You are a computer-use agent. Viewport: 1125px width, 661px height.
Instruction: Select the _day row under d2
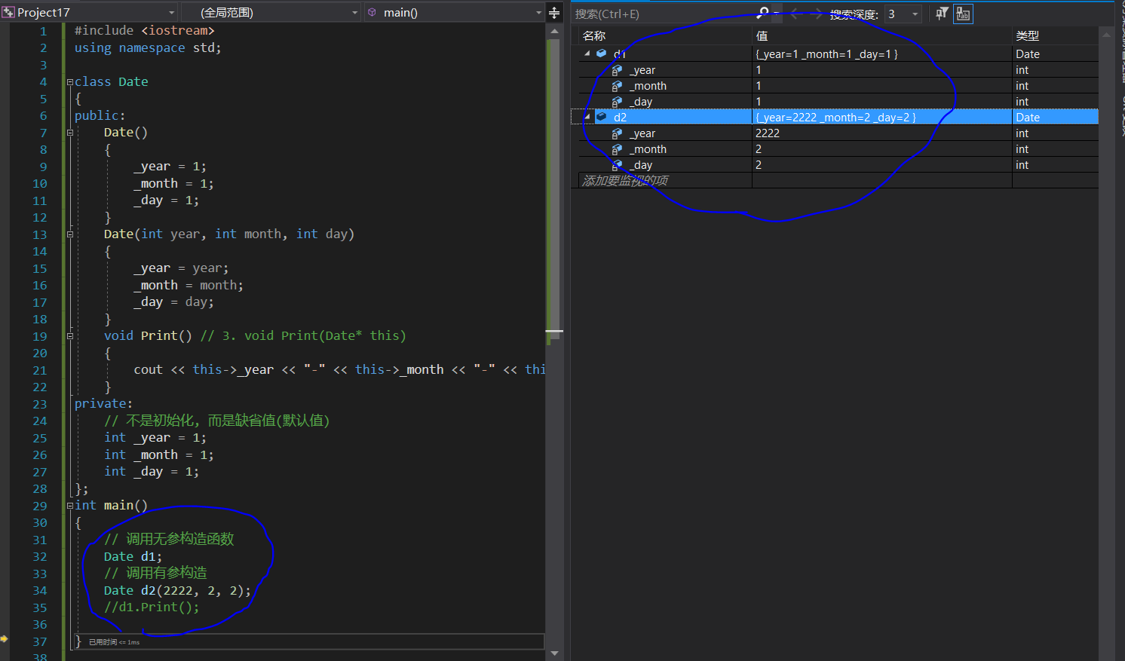pos(838,165)
